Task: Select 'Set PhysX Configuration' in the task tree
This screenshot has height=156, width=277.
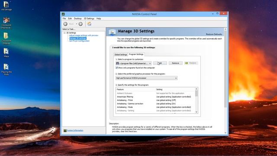Action: coord(79,41)
